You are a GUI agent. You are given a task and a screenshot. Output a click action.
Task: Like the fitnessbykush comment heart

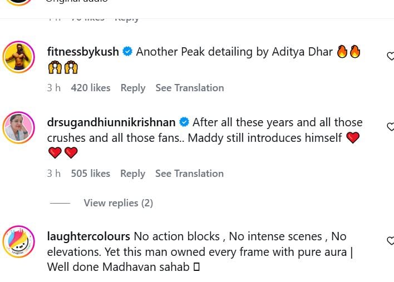(x=391, y=56)
